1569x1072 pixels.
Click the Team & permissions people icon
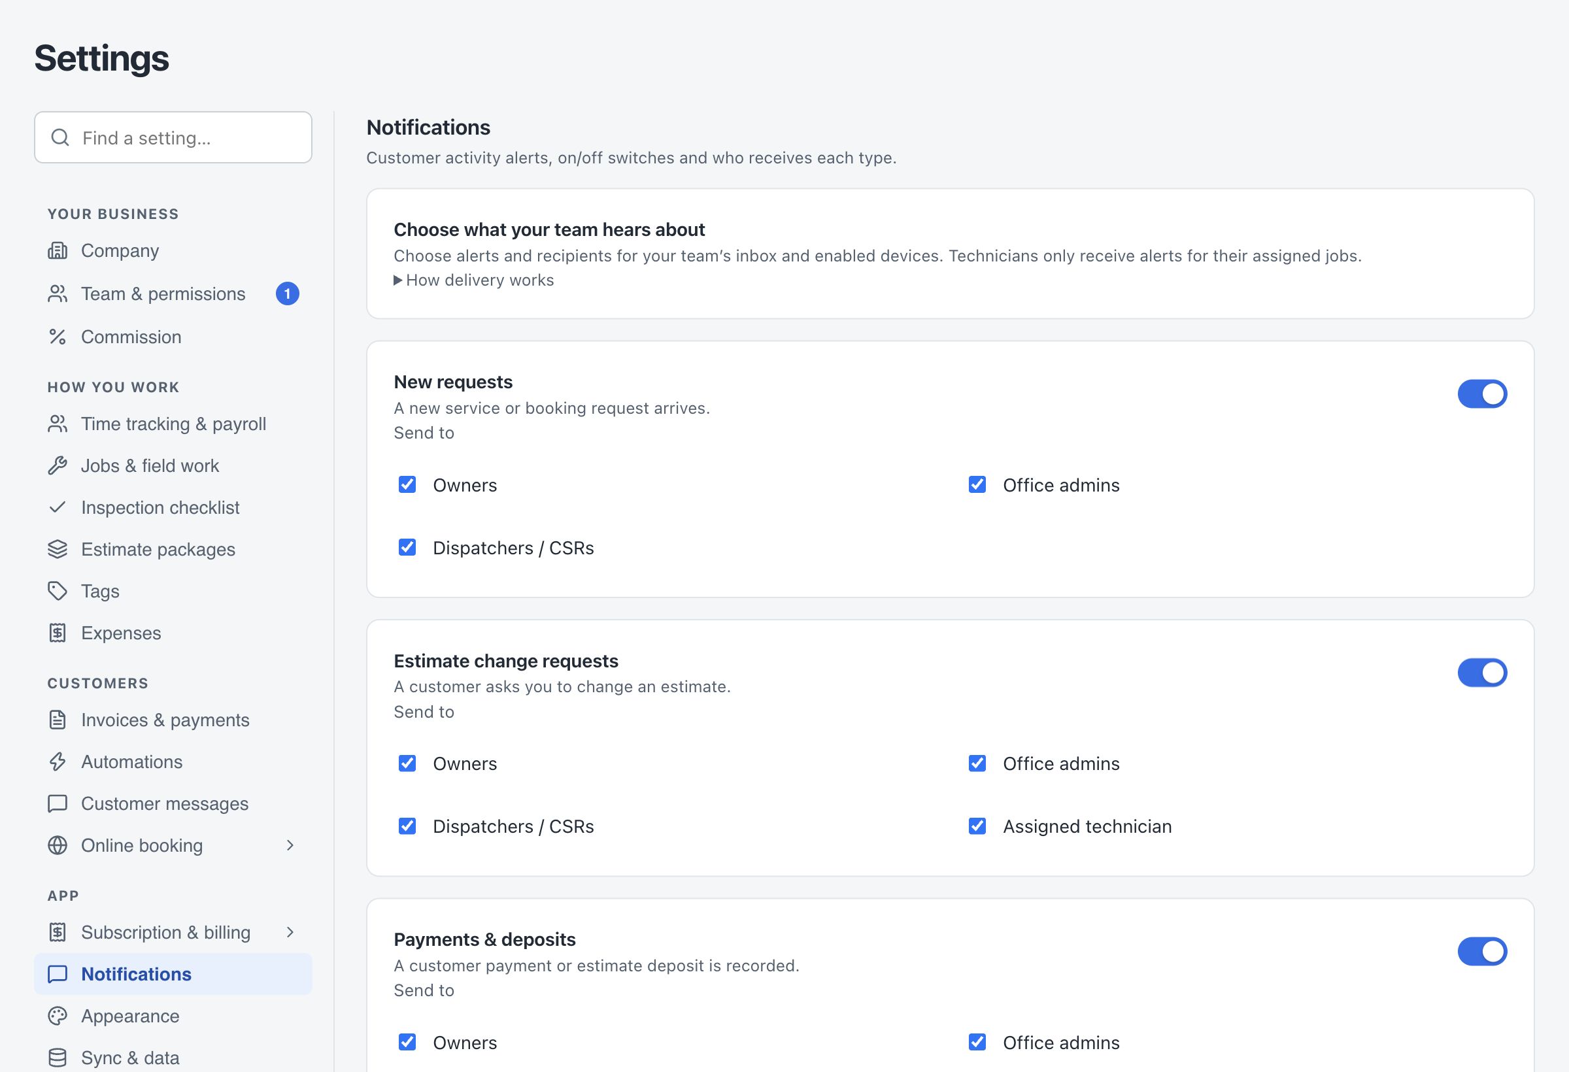[x=58, y=293]
